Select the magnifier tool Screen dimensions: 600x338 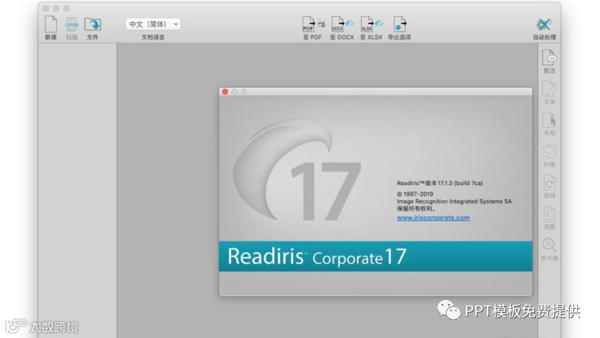(x=549, y=246)
